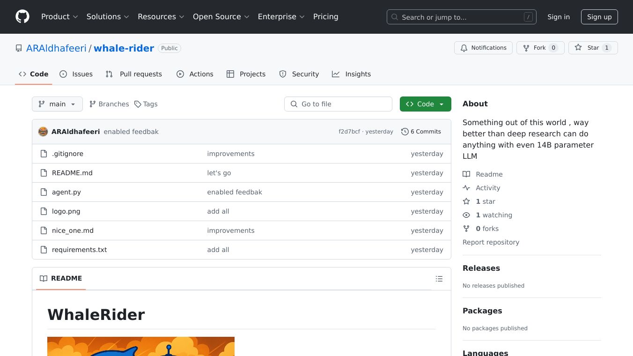This screenshot has width=633, height=356.
Task: Expand the Product menu
Action: (59, 17)
